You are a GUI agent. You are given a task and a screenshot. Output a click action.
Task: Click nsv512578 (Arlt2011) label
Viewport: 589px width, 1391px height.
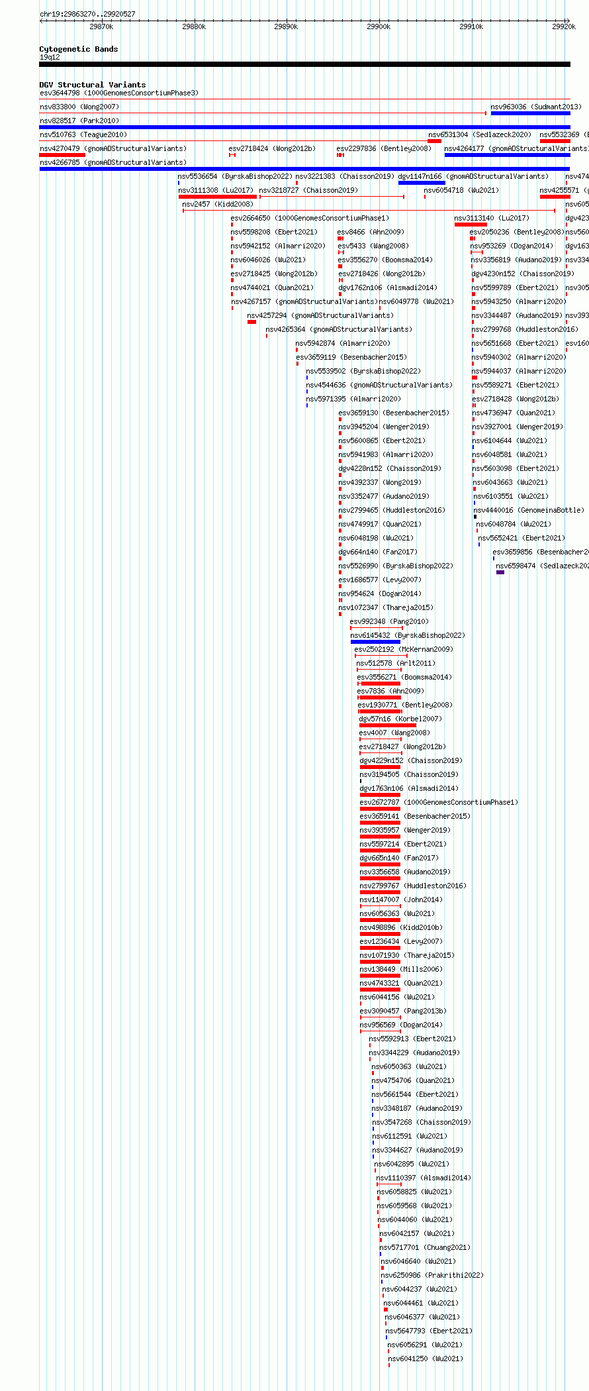click(x=396, y=663)
